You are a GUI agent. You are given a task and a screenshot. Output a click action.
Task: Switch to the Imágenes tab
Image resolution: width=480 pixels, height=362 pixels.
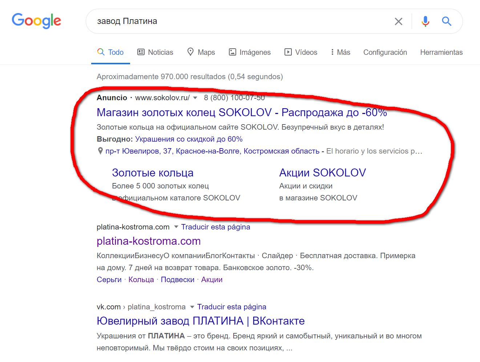tap(250, 52)
